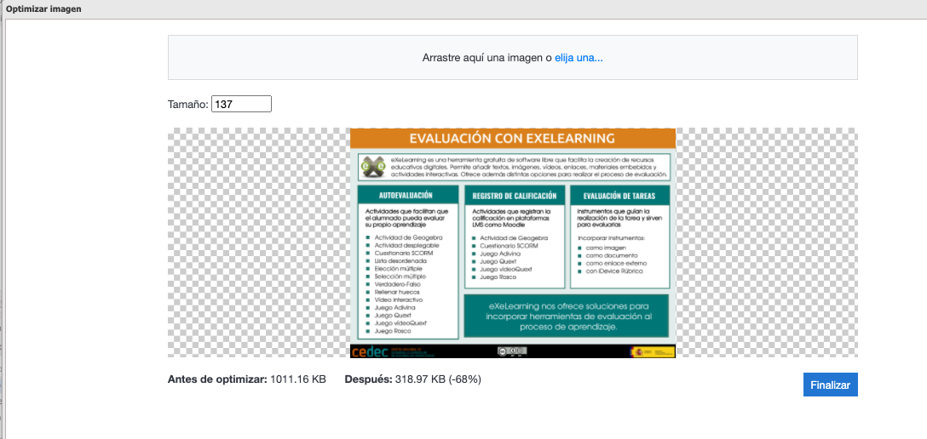Select the EVALUACIÓN DE TAREAS header
This screenshot has height=439, width=927.
[x=619, y=195]
